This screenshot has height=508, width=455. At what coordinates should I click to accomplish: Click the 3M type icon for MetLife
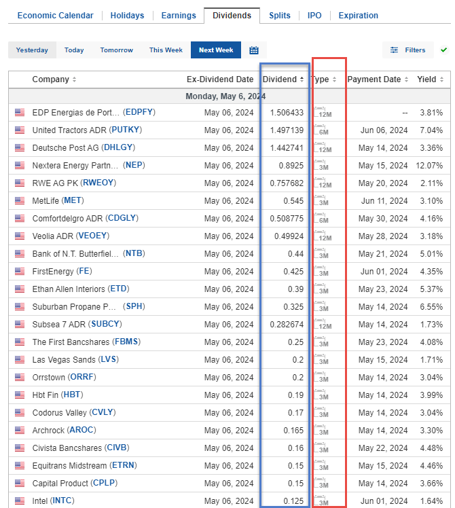tap(321, 200)
